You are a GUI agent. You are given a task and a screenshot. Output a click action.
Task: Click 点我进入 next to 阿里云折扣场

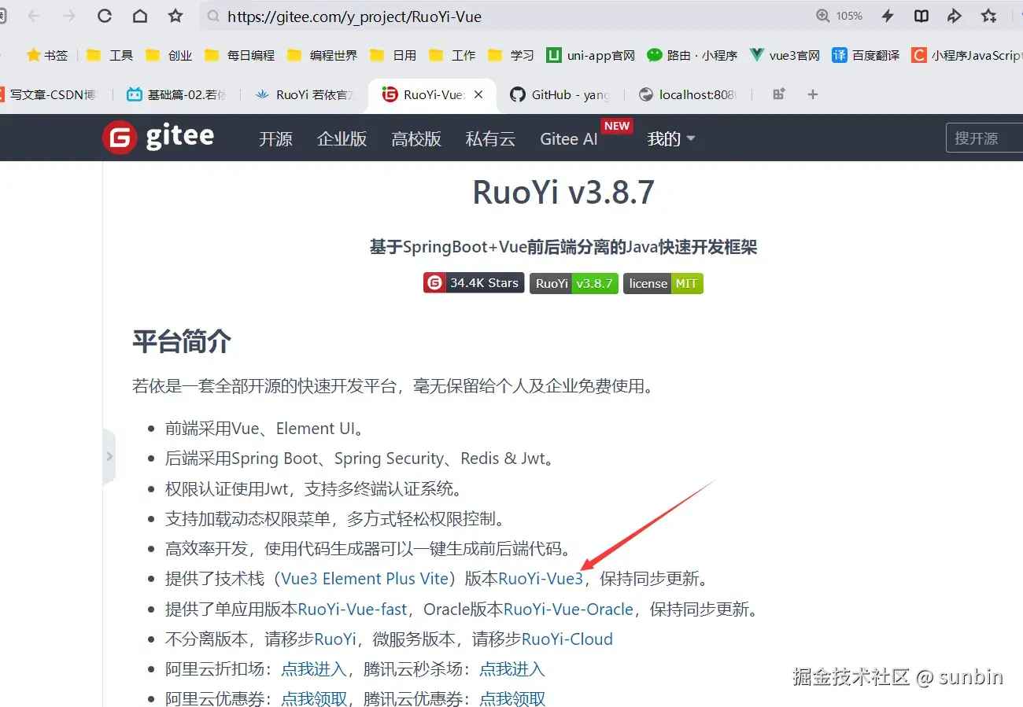pyautogui.click(x=314, y=669)
